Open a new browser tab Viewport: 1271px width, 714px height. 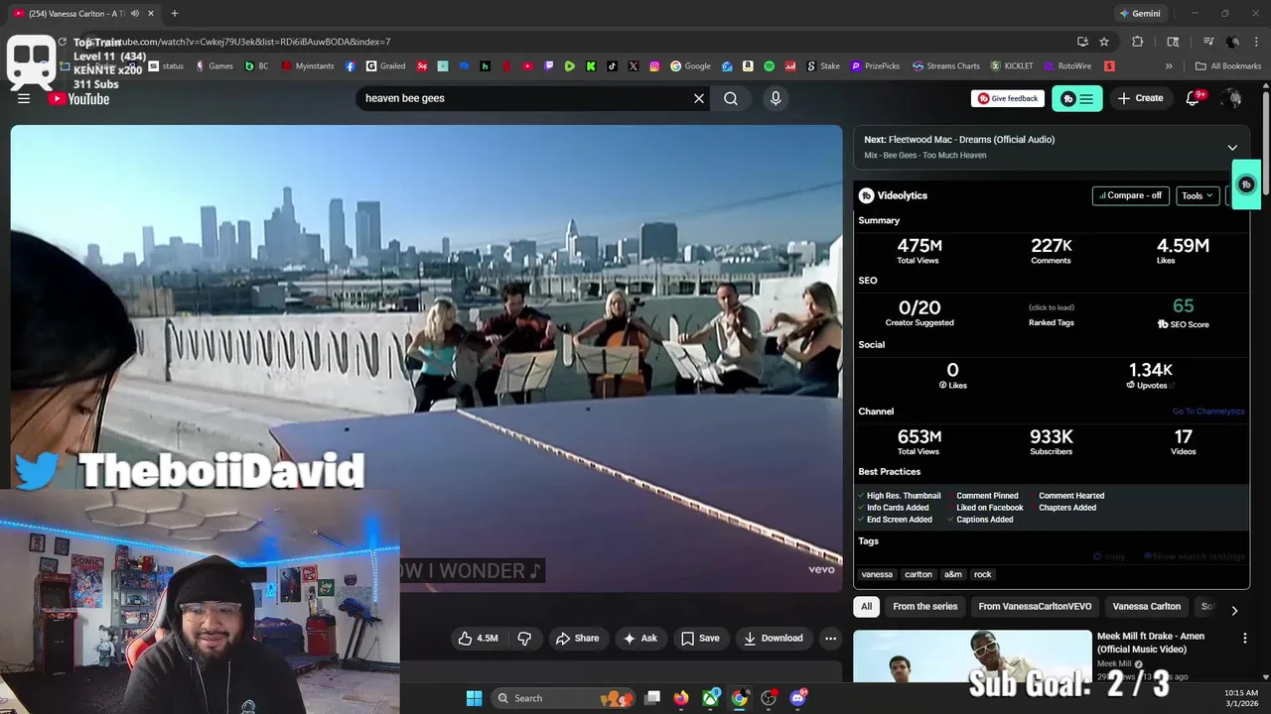coord(174,14)
